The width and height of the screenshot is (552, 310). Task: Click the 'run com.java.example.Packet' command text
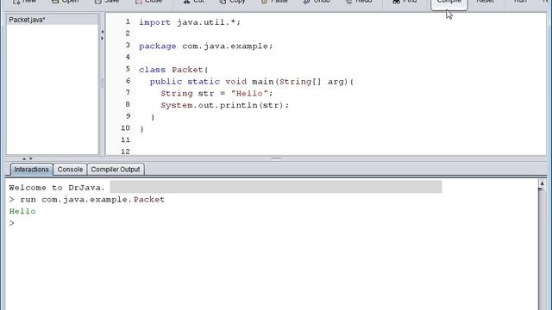point(92,200)
